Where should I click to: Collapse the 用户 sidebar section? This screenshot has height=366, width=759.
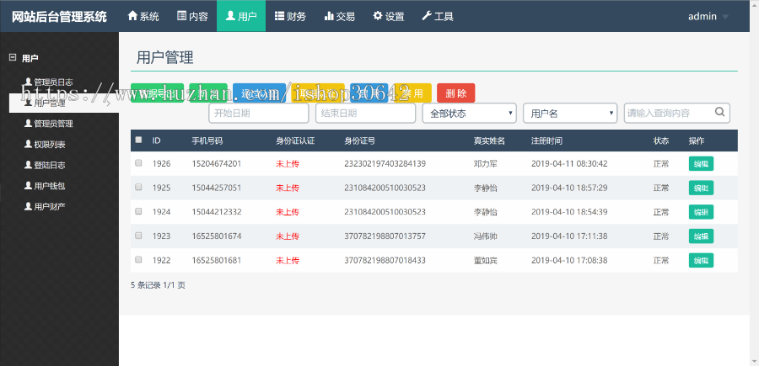click(13, 58)
